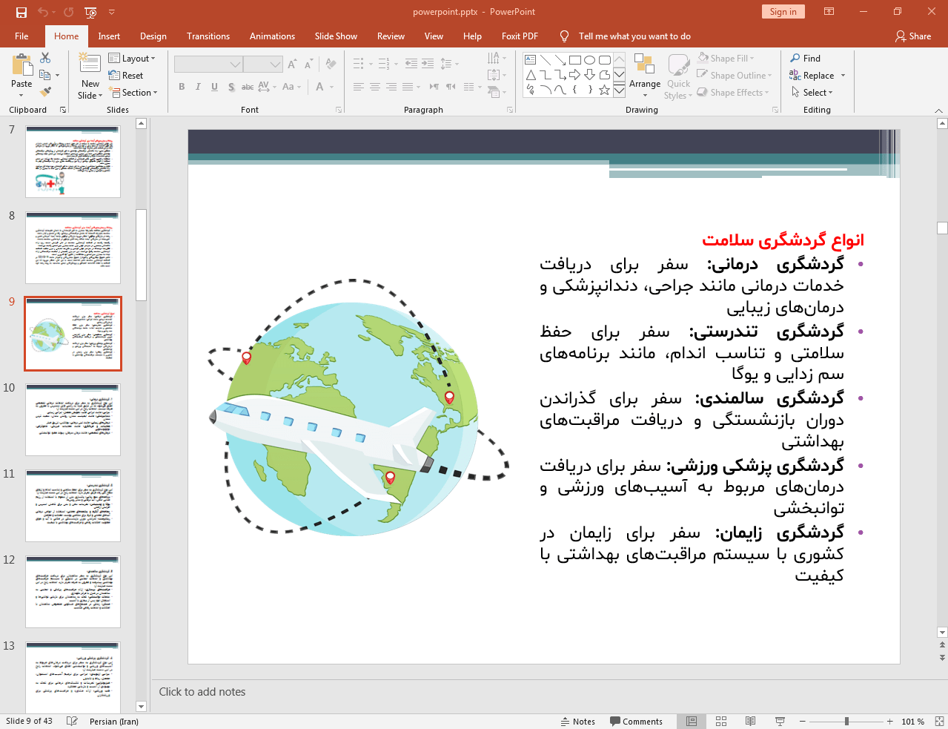Viewport: 948px width, 729px height.
Task: Toggle Underline formatting
Action: 214,87
